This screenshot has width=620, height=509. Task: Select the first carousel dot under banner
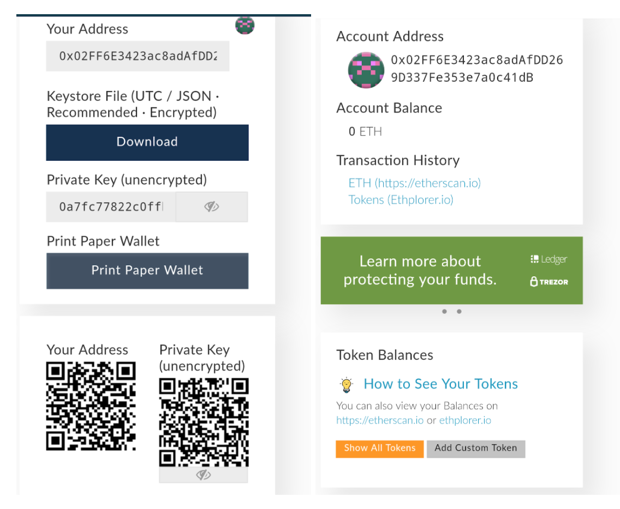click(x=444, y=312)
